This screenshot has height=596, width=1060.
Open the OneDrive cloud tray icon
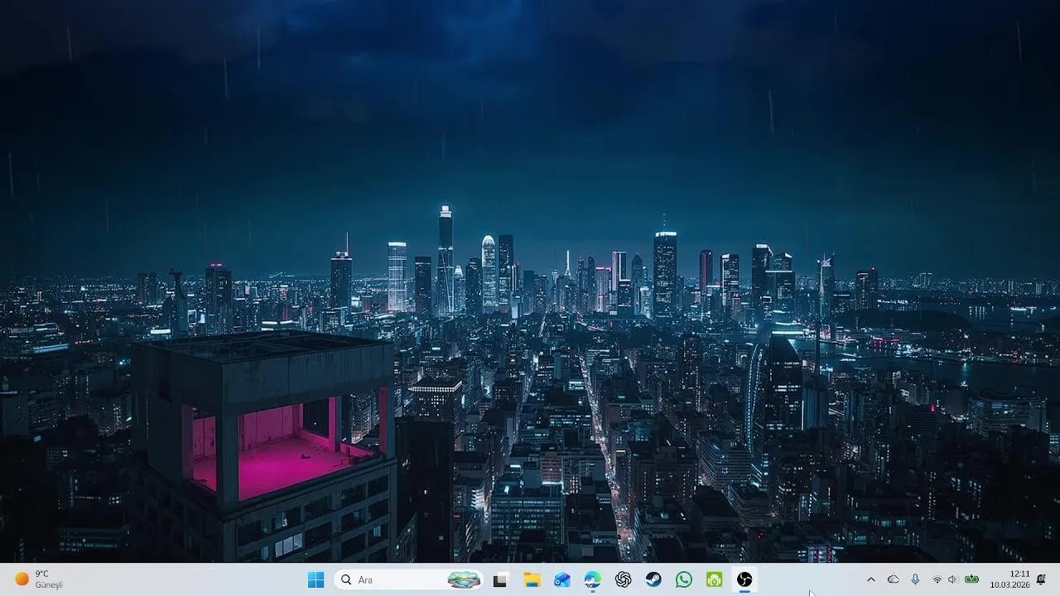click(x=893, y=579)
